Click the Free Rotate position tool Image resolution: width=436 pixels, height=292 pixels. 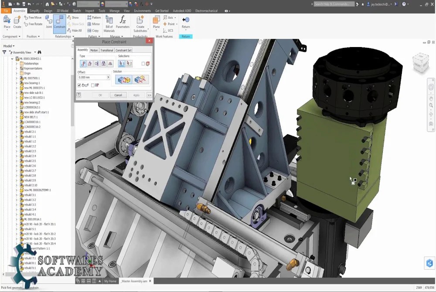[x=34, y=24]
